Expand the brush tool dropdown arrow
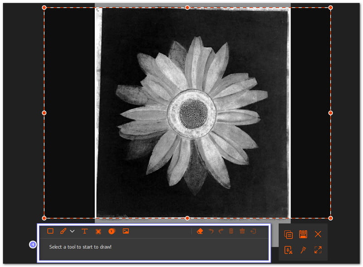Image resolution: width=363 pixels, height=267 pixels. [x=72, y=231]
